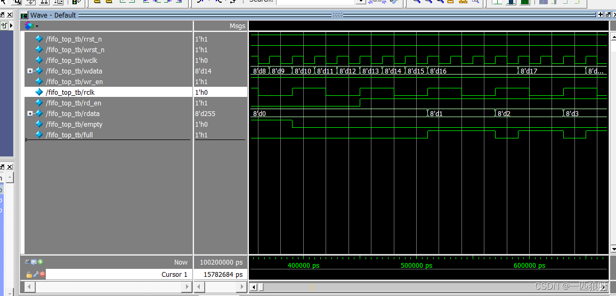This screenshot has width=616, height=296.
Task: Click the black arrow in left panel
Action: (11, 26)
